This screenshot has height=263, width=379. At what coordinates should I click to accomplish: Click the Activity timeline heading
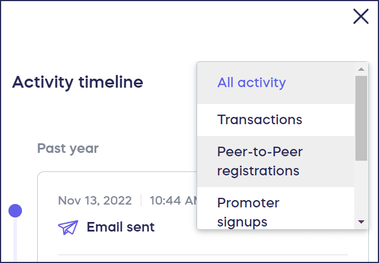click(78, 83)
